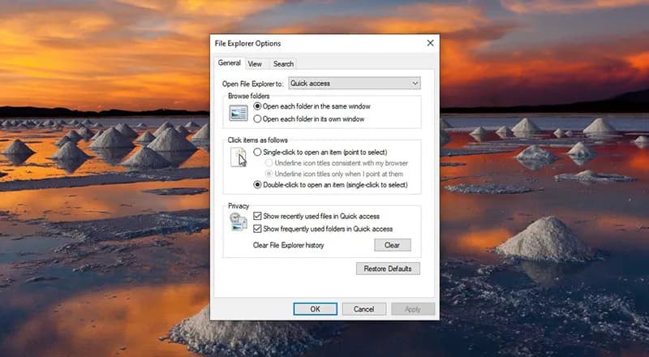This screenshot has width=649, height=357.
Task: Switch to the General tab
Action: [x=229, y=63]
